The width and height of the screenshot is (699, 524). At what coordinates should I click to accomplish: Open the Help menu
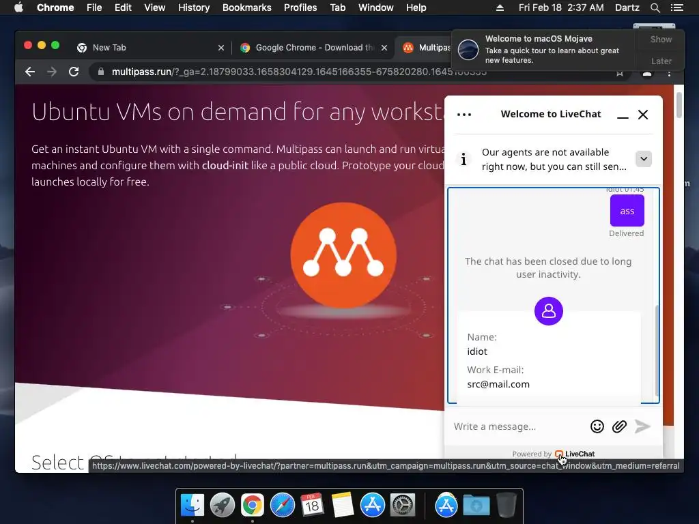coord(416,8)
